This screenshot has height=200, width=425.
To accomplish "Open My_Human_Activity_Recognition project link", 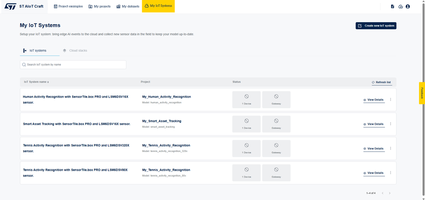I will coord(166,97).
